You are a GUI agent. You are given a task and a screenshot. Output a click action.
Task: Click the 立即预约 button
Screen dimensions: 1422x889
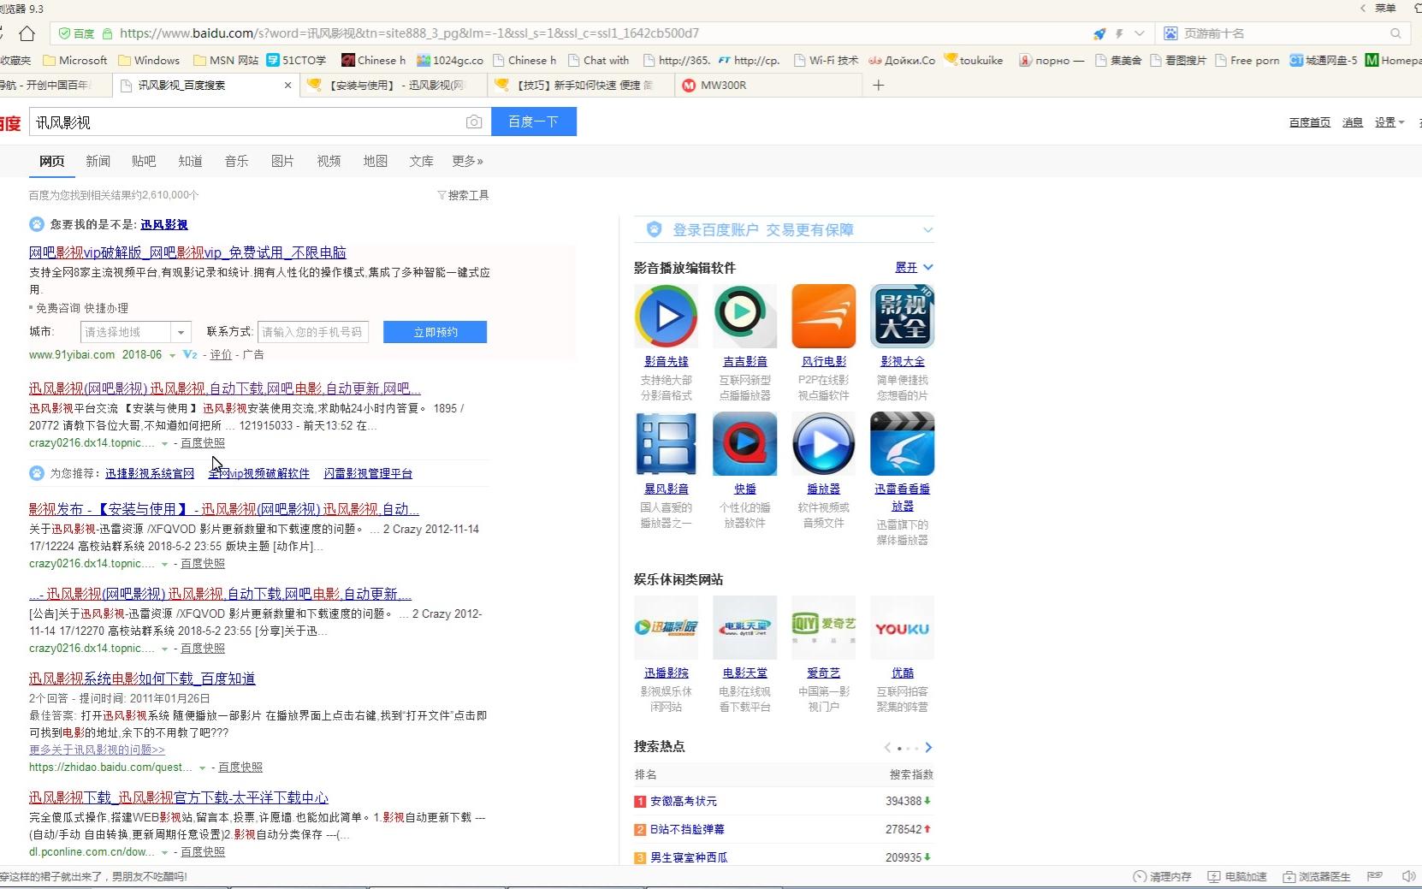435,332
